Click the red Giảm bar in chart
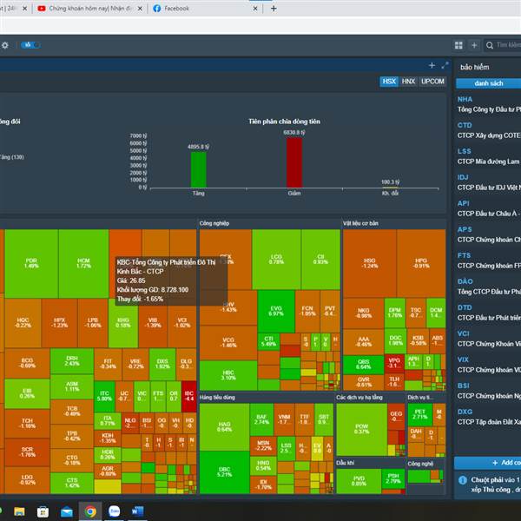This screenshot has height=521, width=521. pos(294,162)
